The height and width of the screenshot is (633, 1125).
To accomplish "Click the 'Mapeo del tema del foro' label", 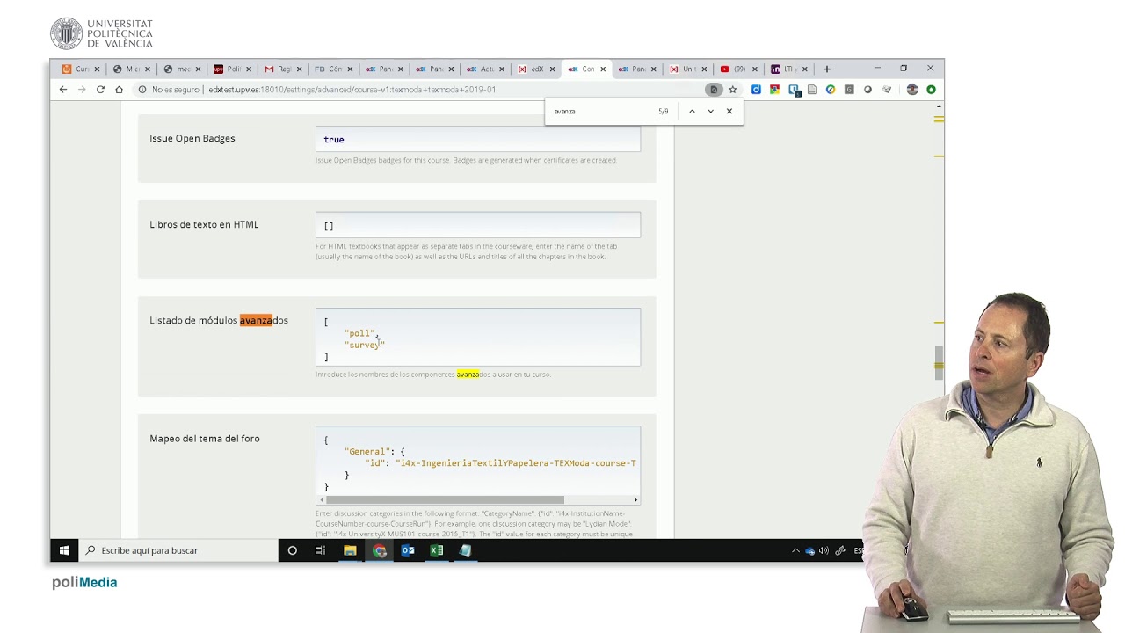I will click(x=205, y=439).
